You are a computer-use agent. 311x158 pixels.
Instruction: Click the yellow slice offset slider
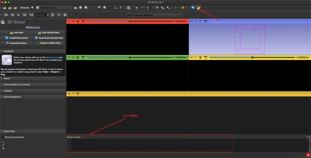tap(252, 58)
